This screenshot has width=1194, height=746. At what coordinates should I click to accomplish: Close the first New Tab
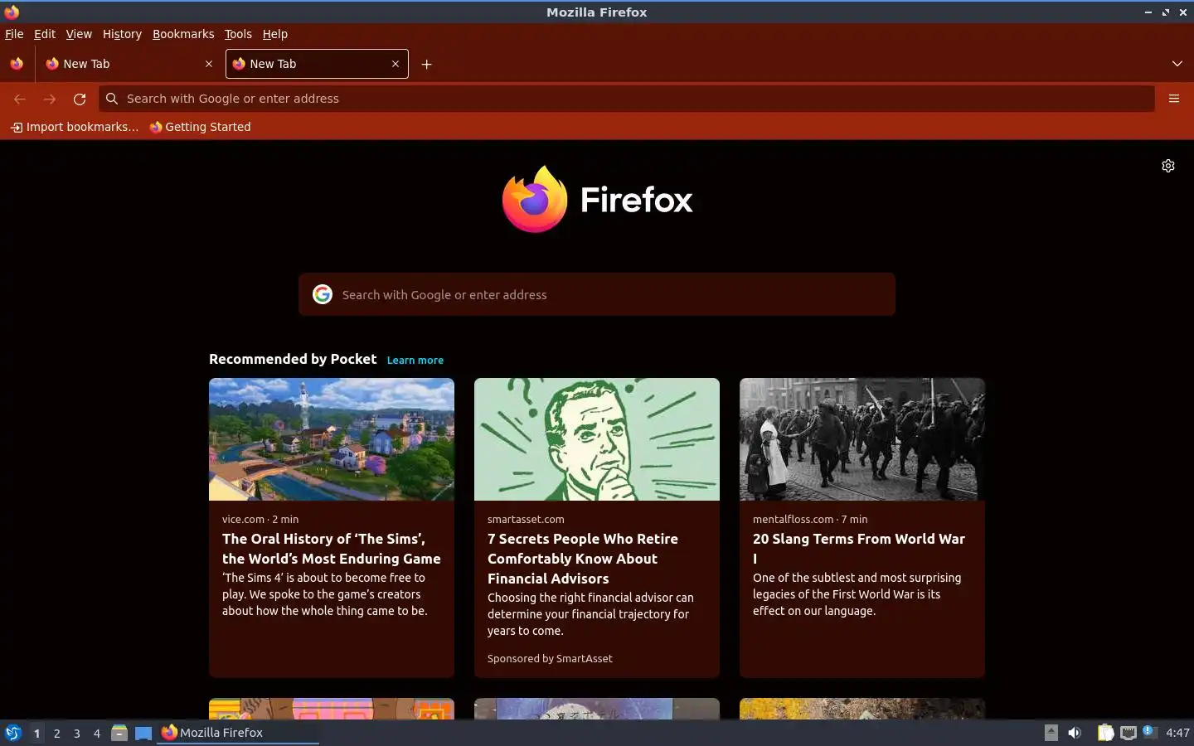[x=209, y=64]
